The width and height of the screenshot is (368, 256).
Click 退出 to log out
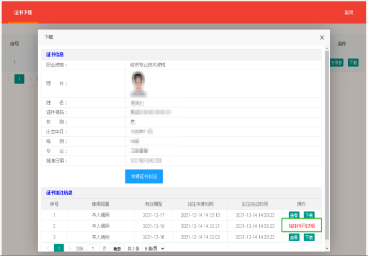point(349,13)
